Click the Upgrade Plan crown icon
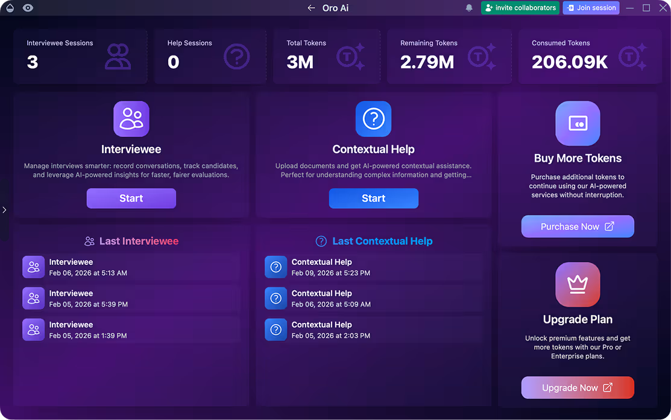 (x=578, y=284)
